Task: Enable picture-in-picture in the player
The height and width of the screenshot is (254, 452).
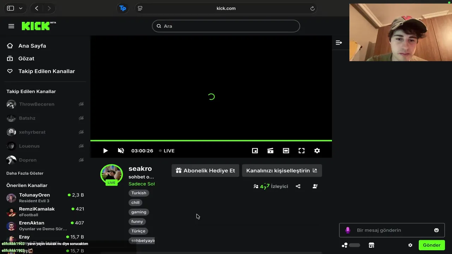Action: (255, 151)
